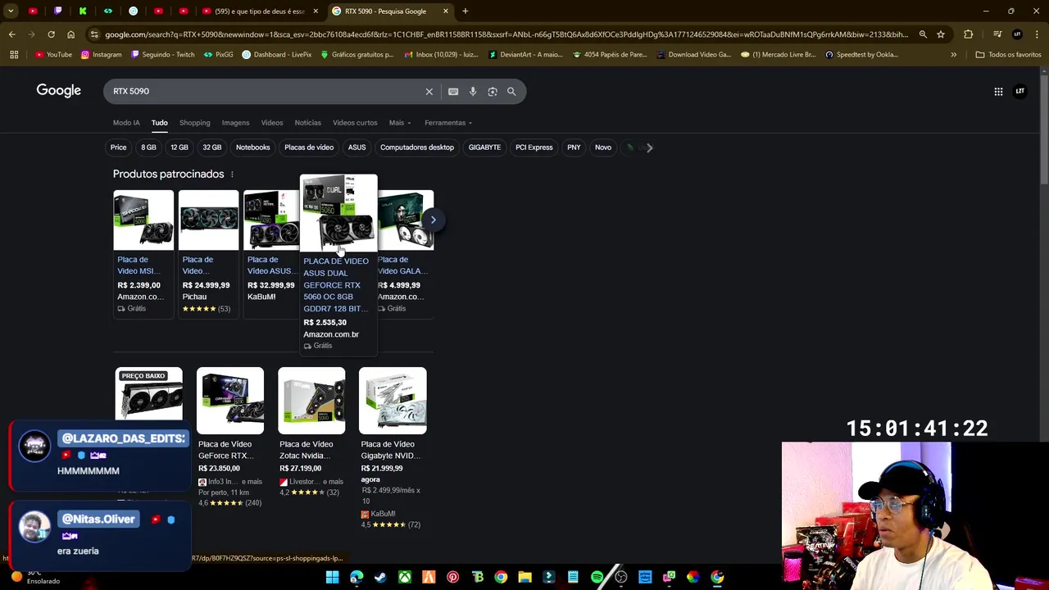
Task: Go to Chrome home page
Action: tap(70, 34)
